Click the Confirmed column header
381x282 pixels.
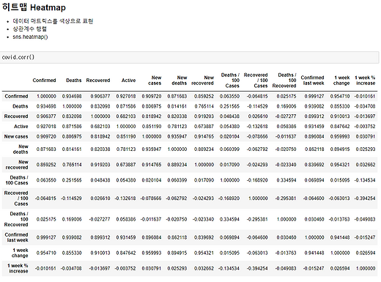(44, 81)
